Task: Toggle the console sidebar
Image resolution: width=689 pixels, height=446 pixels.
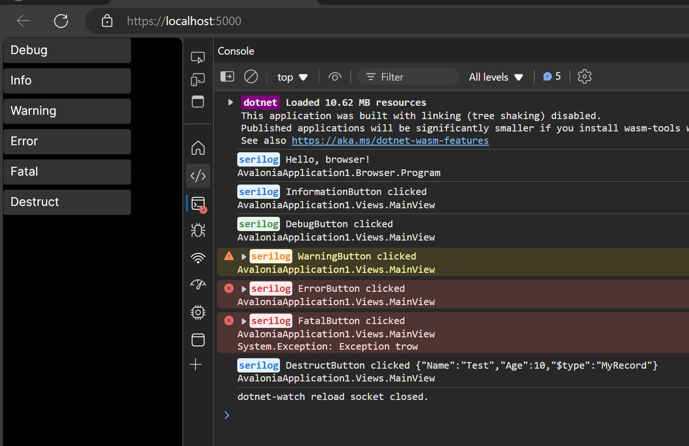Action: (227, 76)
